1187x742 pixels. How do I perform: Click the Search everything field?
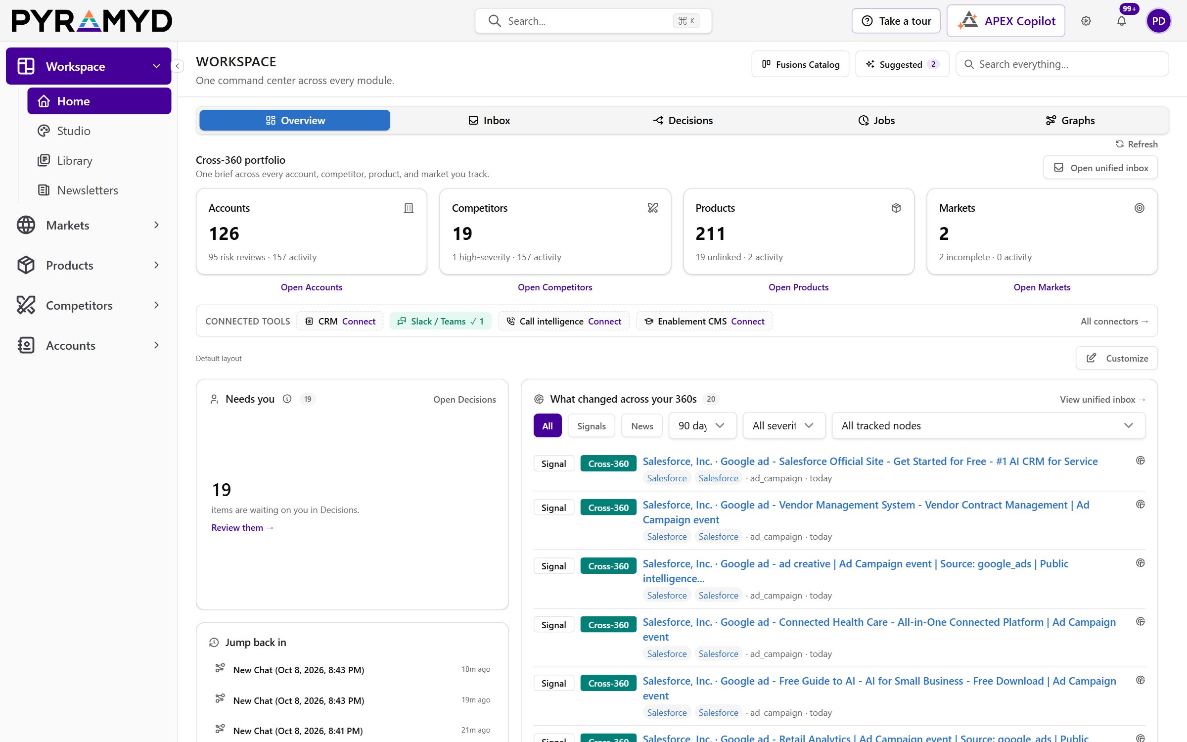pos(1062,64)
